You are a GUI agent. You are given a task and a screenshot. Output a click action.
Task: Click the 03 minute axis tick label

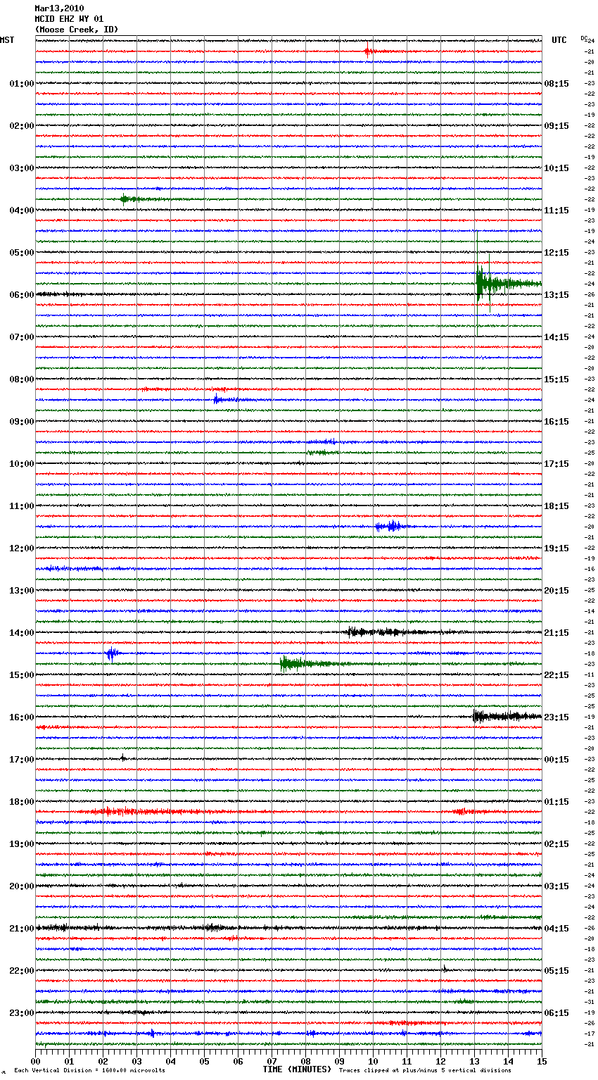[x=137, y=1061]
